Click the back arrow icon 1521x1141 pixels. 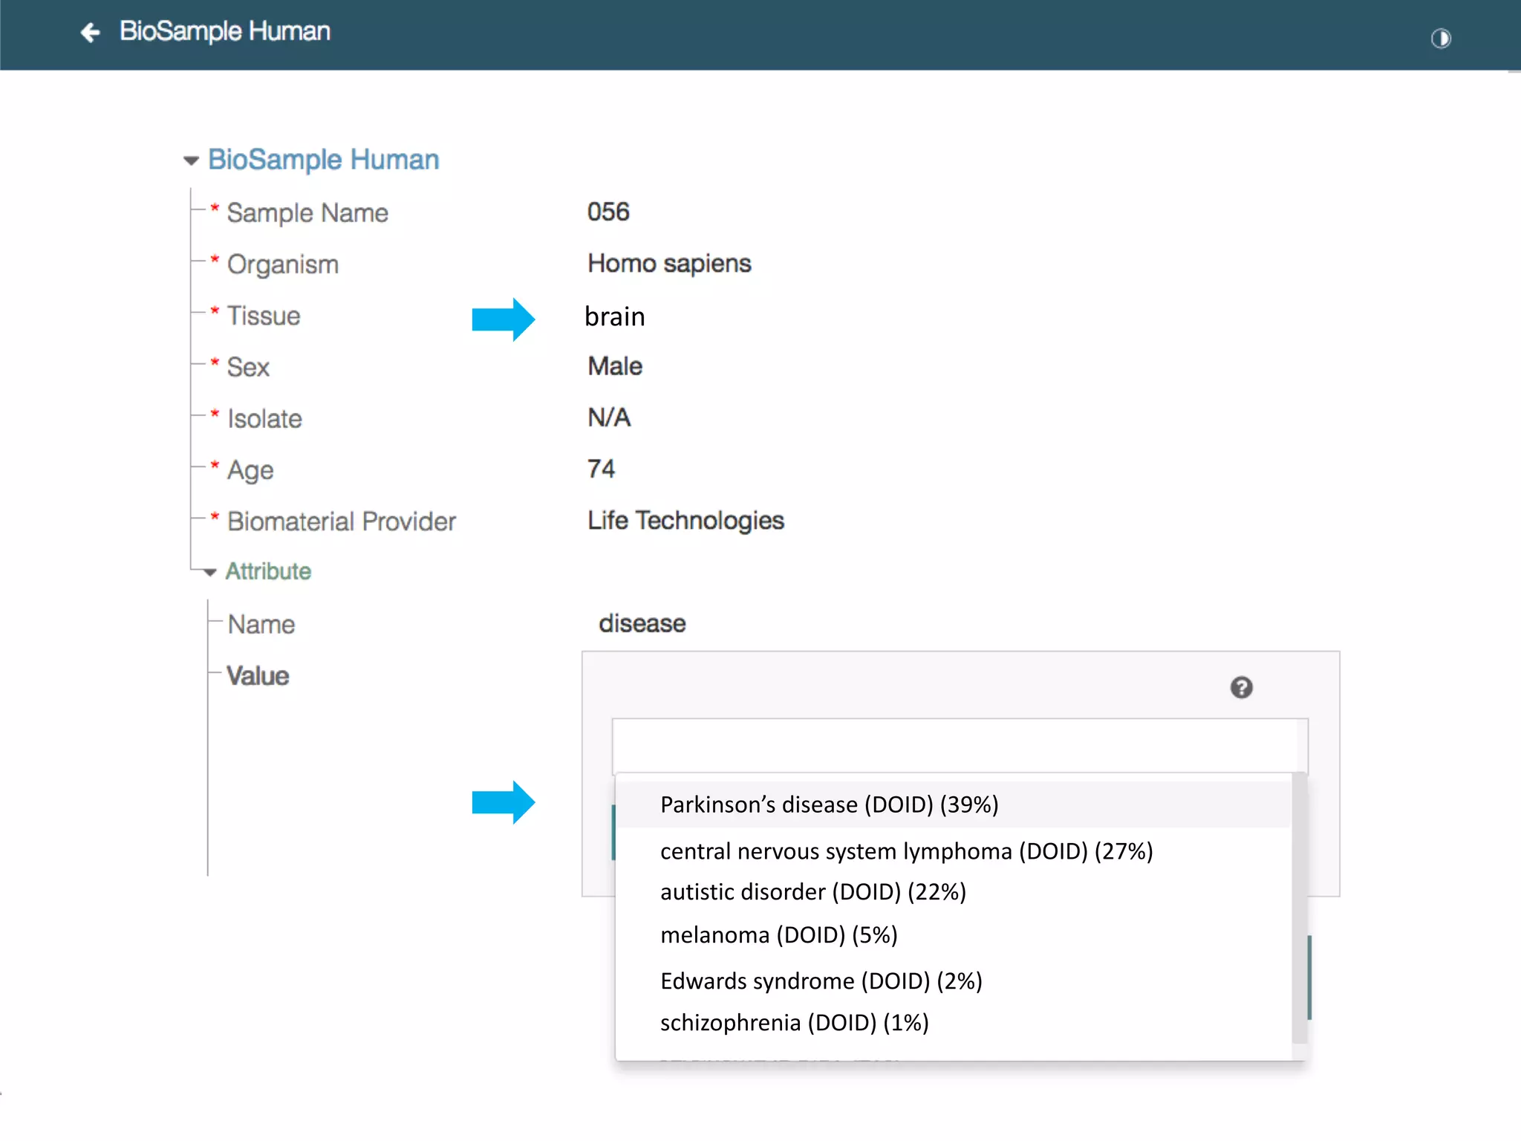[91, 33]
